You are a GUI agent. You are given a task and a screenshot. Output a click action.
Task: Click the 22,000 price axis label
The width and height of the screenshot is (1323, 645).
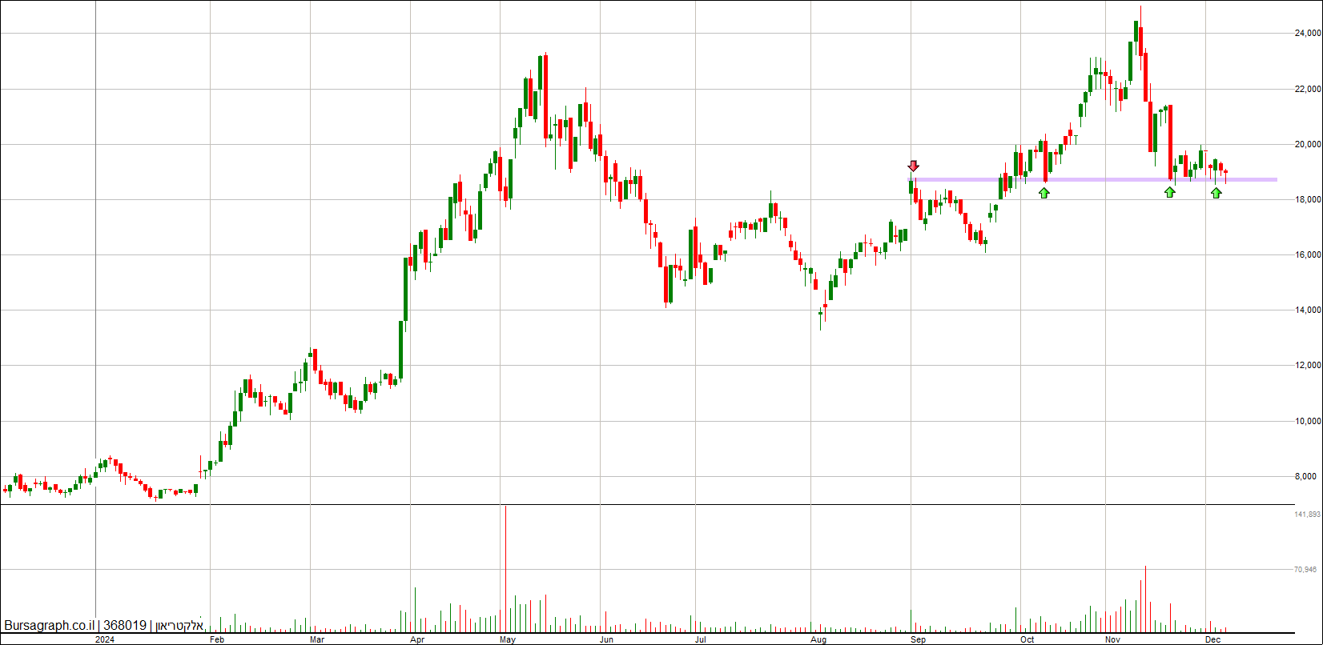pos(1308,89)
